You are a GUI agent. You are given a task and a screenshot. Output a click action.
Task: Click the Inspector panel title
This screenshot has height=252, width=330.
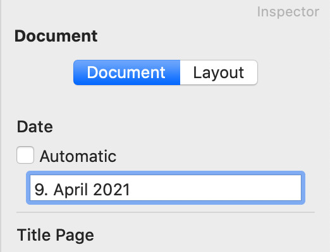pyautogui.click(x=288, y=12)
